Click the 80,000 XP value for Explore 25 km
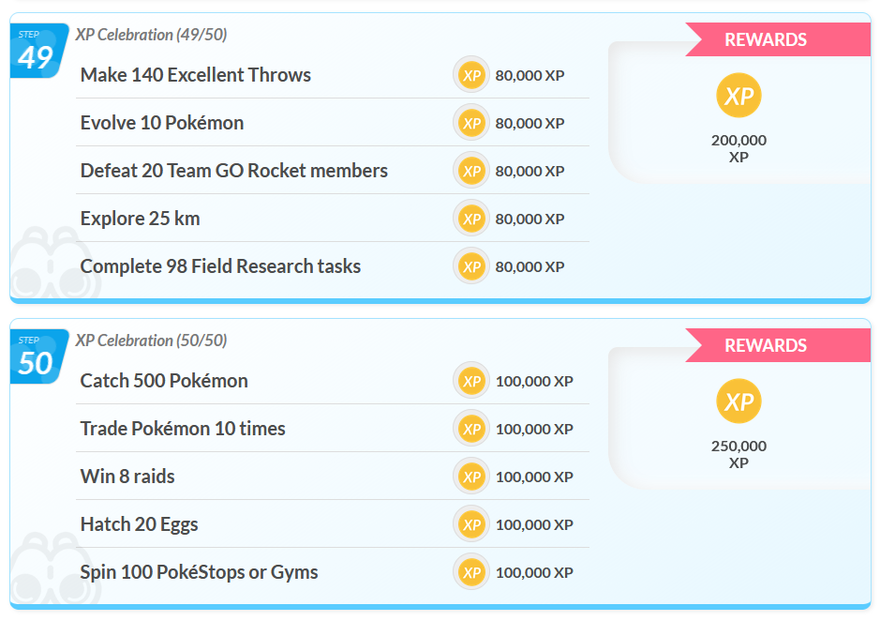The height and width of the screenshot is (621, 880). [x=529, y=219]
